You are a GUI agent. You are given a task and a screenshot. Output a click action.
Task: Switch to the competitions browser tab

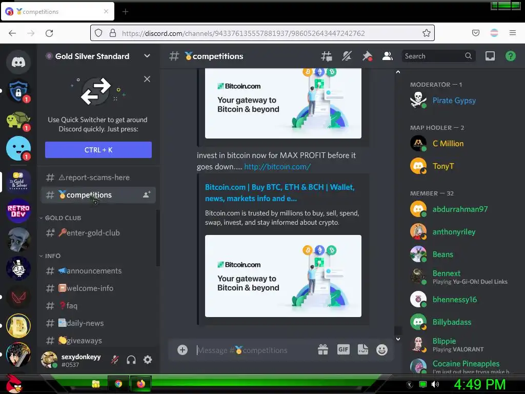[x=57, y=11]
